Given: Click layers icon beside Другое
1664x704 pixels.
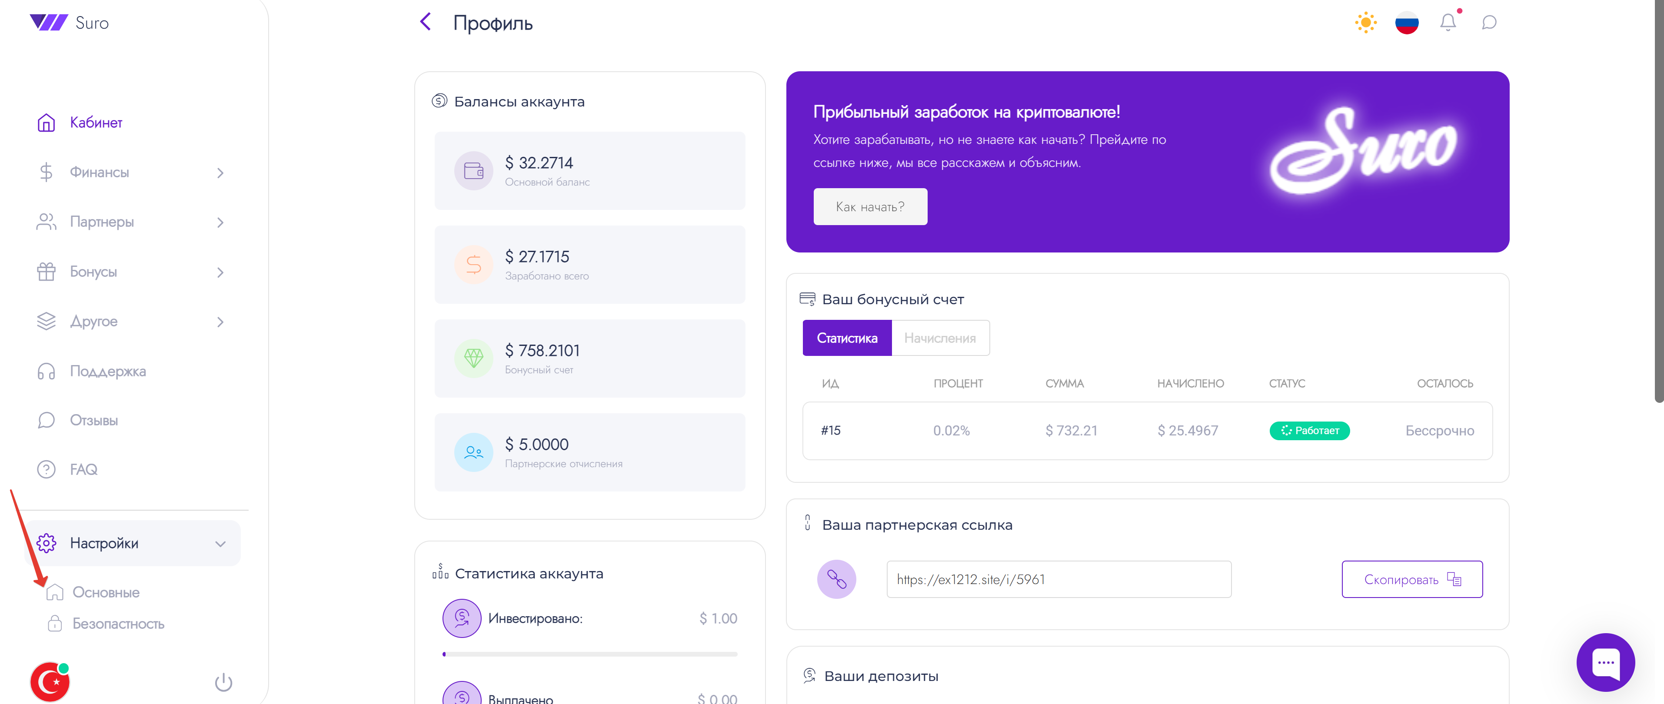Looking at the screenshot, I should [47, 322].
